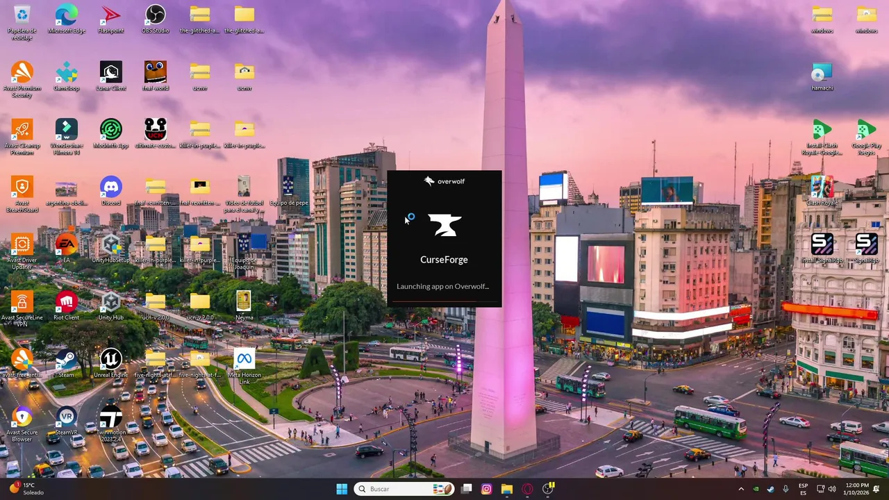
Task: Select Wondershare Filmora 14 icon
Action: click(67, 137)
